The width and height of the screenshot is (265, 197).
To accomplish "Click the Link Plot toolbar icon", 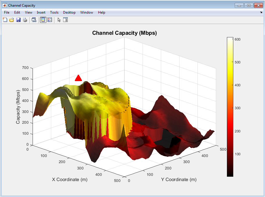I will 34,20.
